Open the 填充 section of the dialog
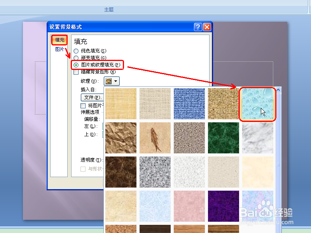 (59, 39)
